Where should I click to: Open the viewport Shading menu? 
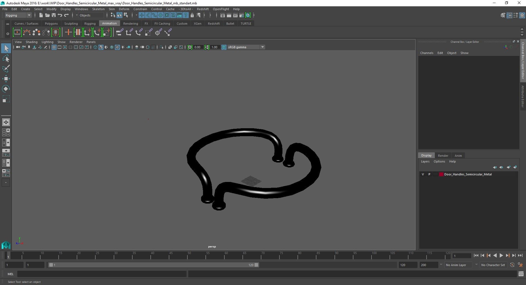[x=32, y=42]
